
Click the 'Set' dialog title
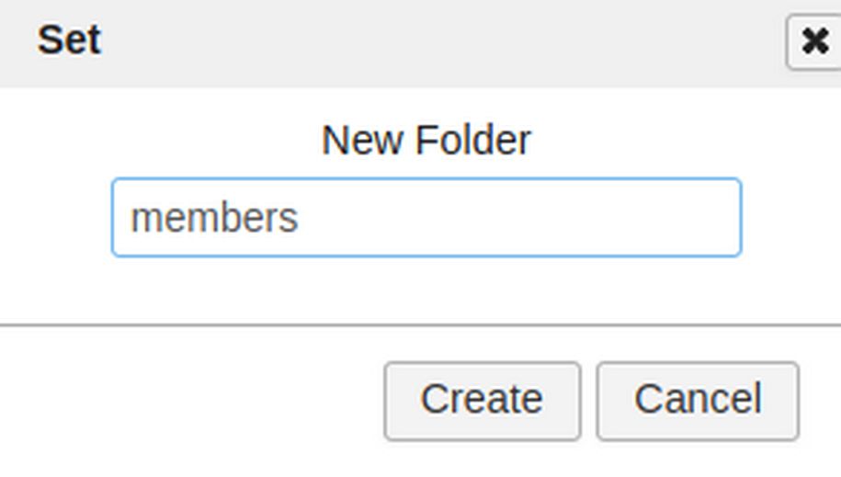[69, 40]
